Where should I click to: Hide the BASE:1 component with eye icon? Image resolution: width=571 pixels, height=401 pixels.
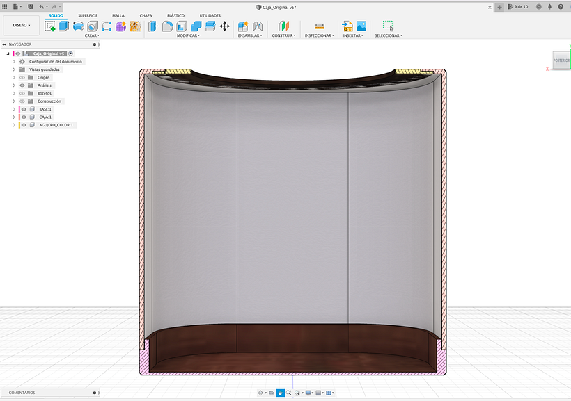pos(23,109)
